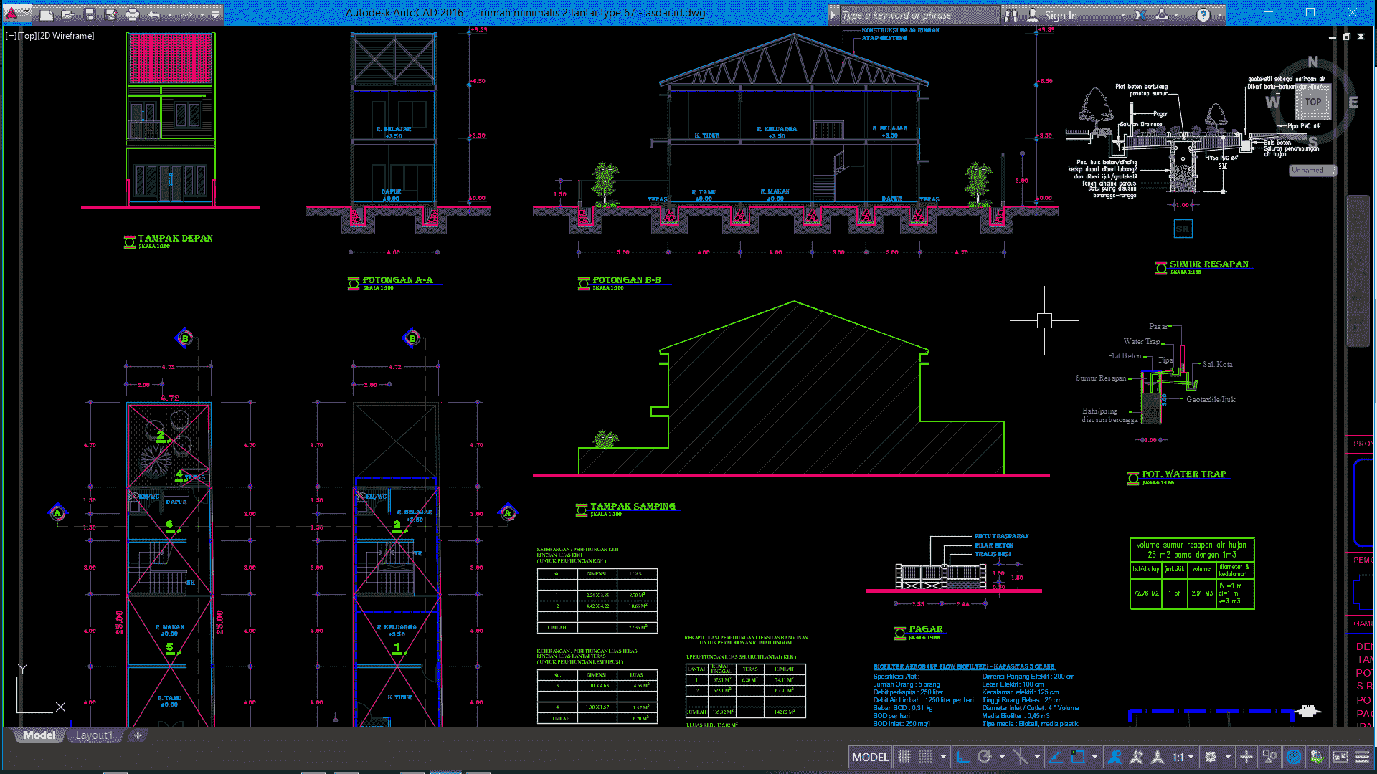Expand the Help dropdown arrow
Image resolution: width=1377 pixels, height=774 pixels.
tap(1220, 15)
